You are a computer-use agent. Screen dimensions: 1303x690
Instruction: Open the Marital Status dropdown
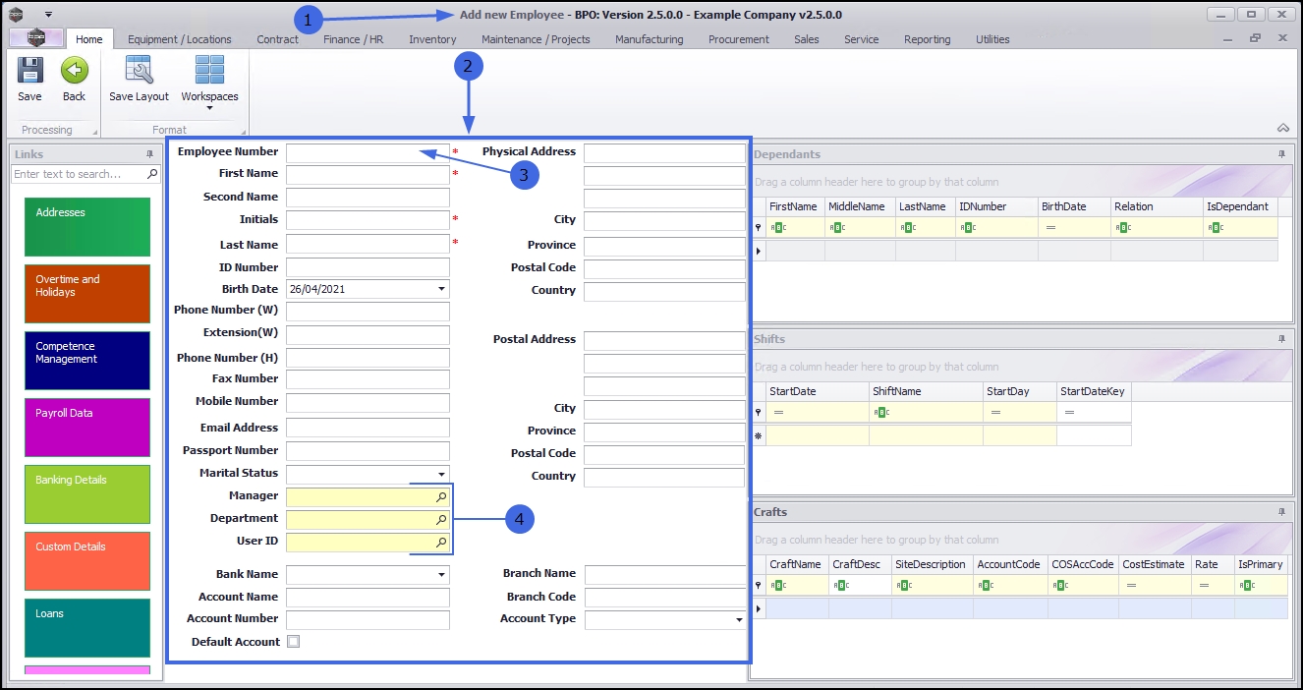442,474
